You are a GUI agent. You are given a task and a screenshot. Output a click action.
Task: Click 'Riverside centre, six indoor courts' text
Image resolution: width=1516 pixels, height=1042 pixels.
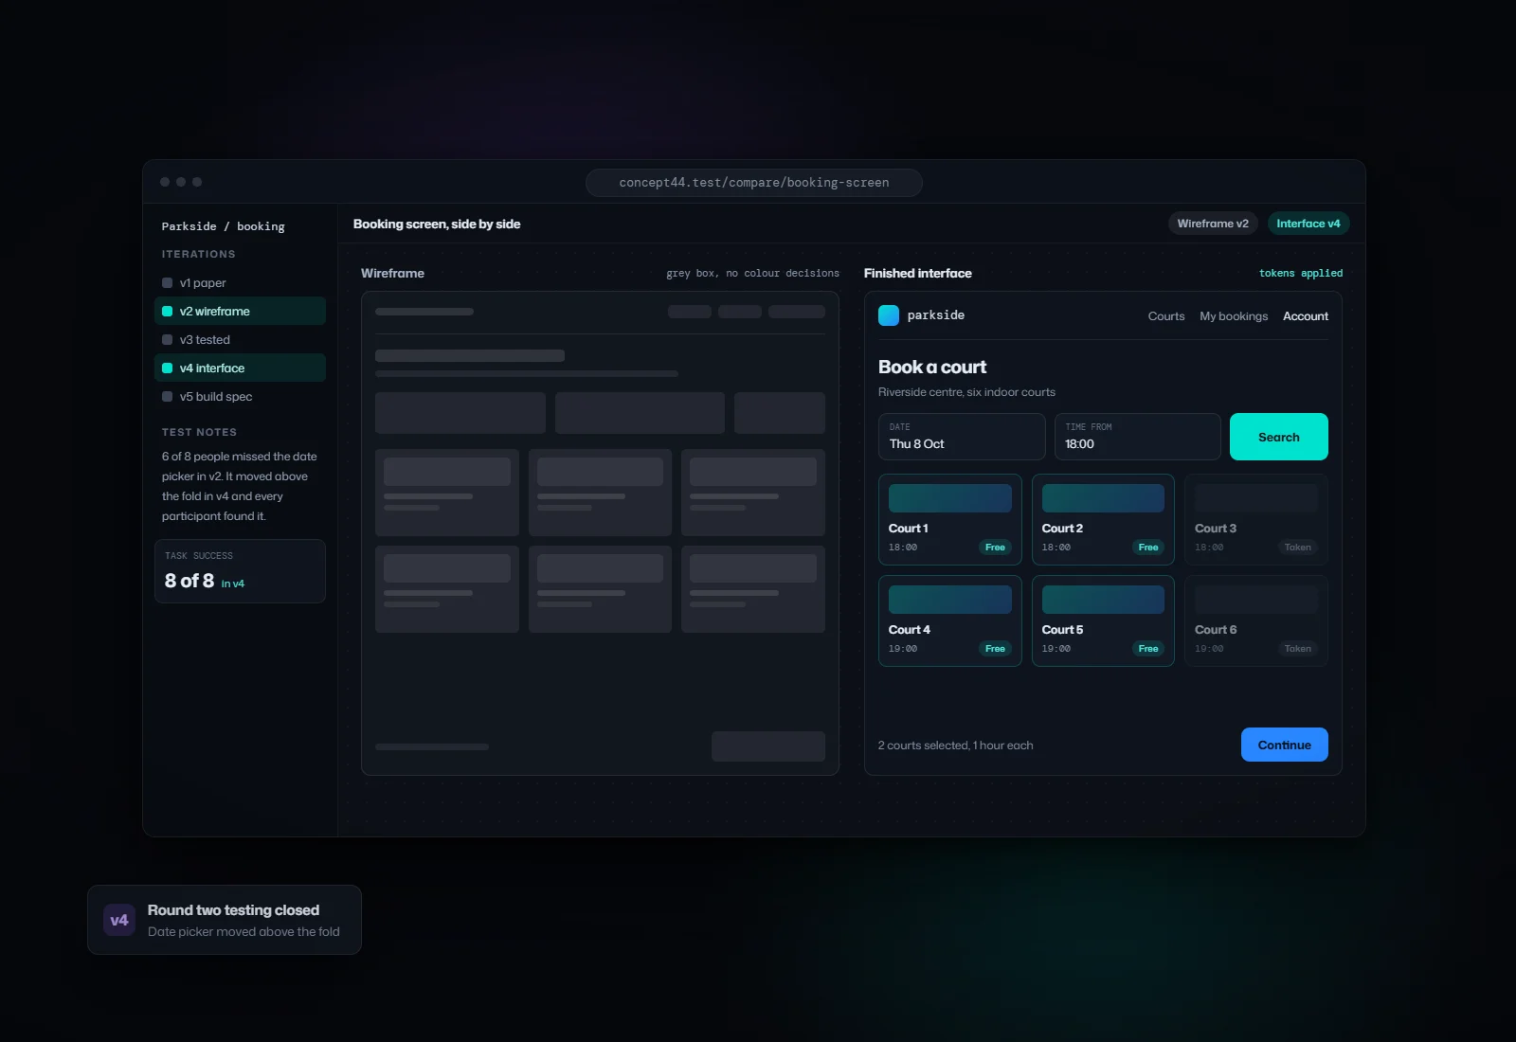[966, 392]
